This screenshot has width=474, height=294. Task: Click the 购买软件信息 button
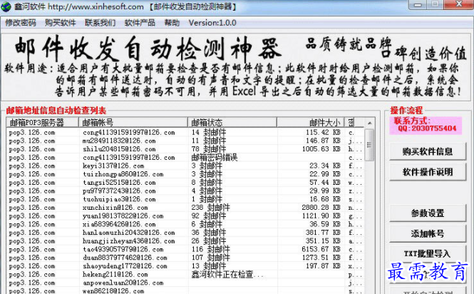click(x=428, y=151)
